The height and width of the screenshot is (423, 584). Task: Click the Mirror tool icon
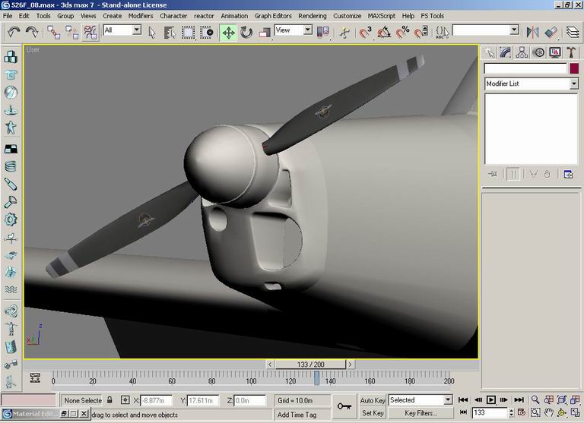click(533, 32)
